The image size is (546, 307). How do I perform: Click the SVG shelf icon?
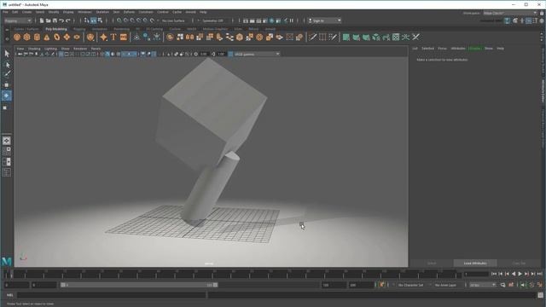pos(123,38)
